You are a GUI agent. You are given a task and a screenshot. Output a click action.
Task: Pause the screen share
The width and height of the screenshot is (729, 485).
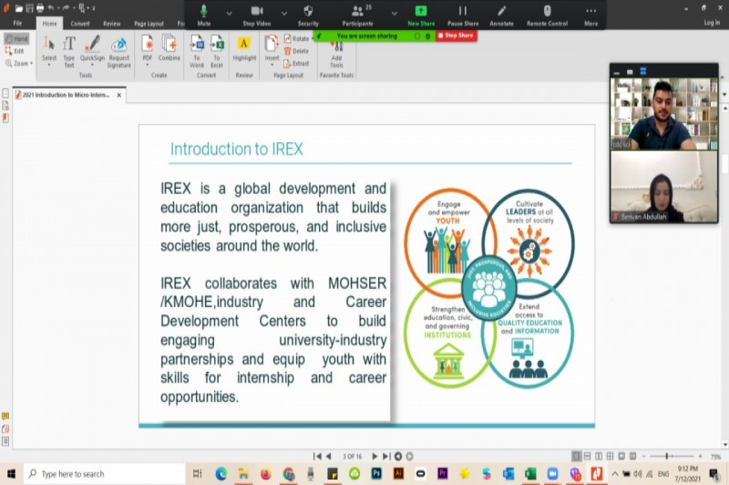[x=463, y=14]
